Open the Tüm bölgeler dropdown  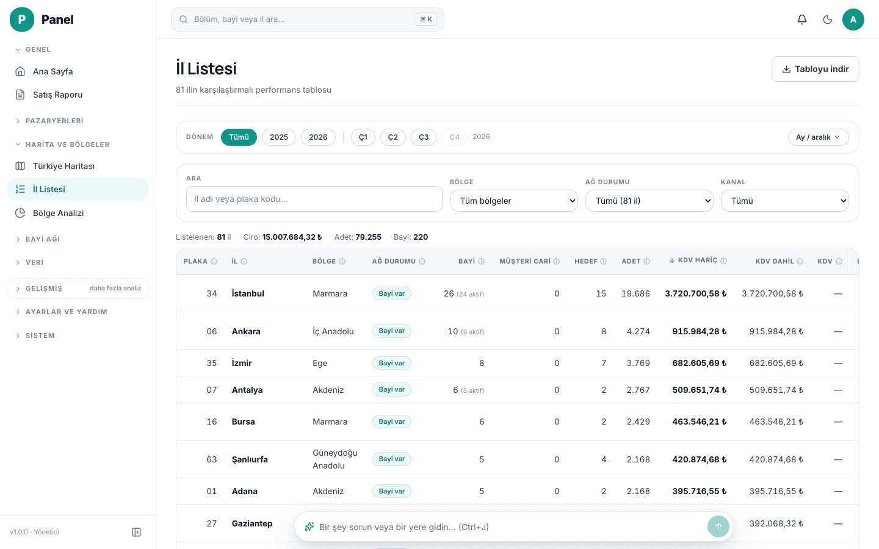[514, 201]
